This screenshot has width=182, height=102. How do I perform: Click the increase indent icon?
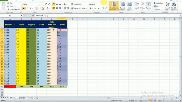68,8
